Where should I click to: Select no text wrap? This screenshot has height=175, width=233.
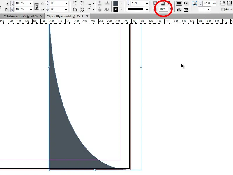tap(179, 3)
